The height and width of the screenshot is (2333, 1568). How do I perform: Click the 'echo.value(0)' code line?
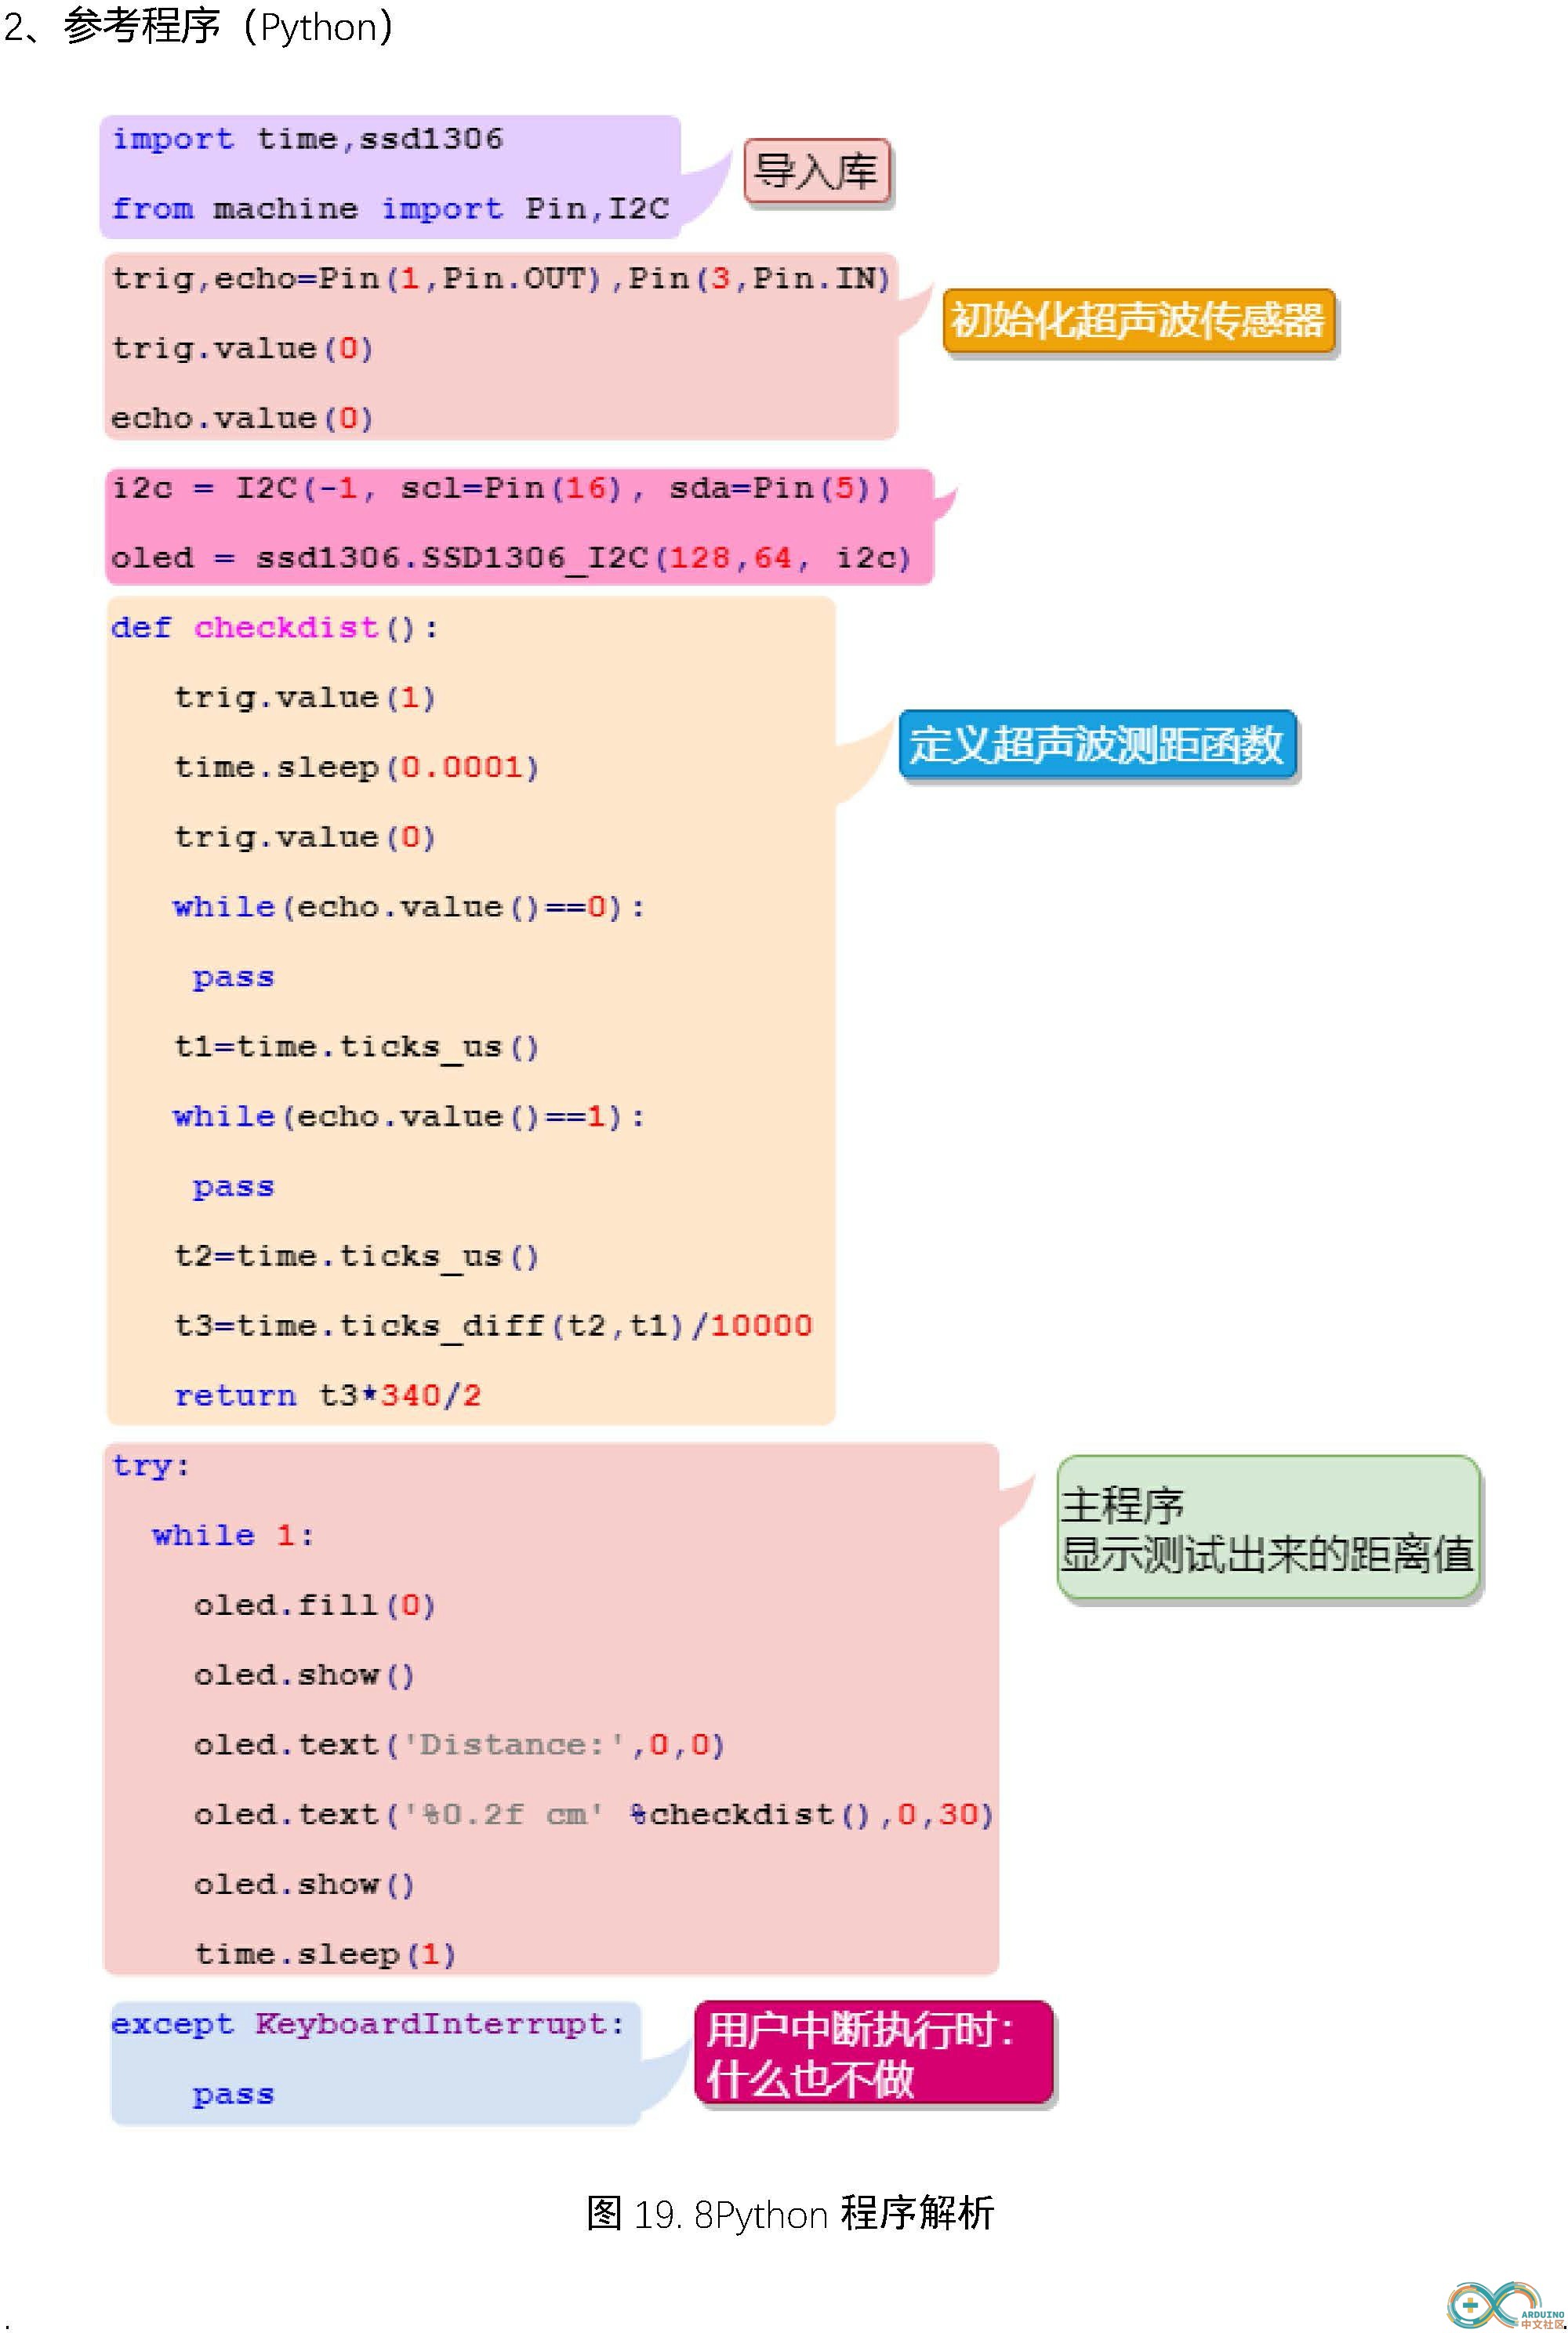242,418
